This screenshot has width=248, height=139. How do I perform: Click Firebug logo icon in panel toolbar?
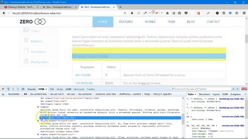(x=3, y=89)
